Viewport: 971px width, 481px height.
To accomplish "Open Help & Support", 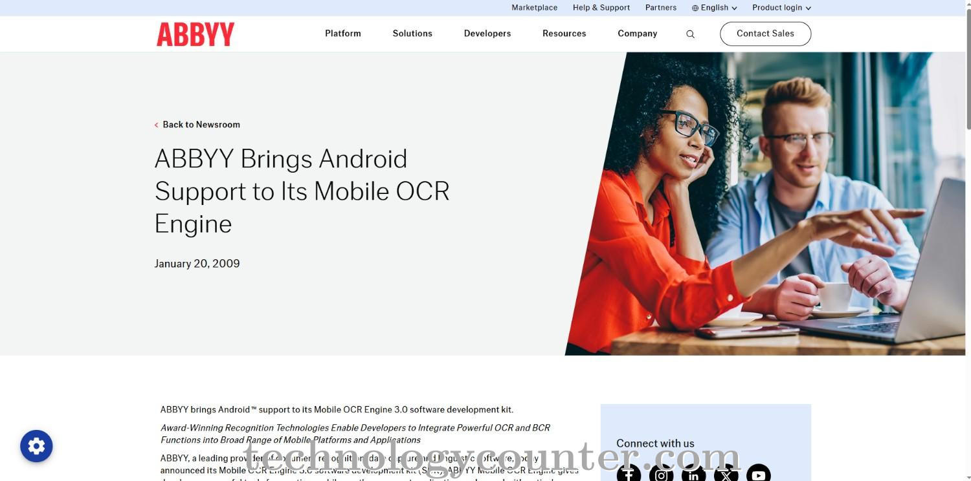I will point(601,7).
